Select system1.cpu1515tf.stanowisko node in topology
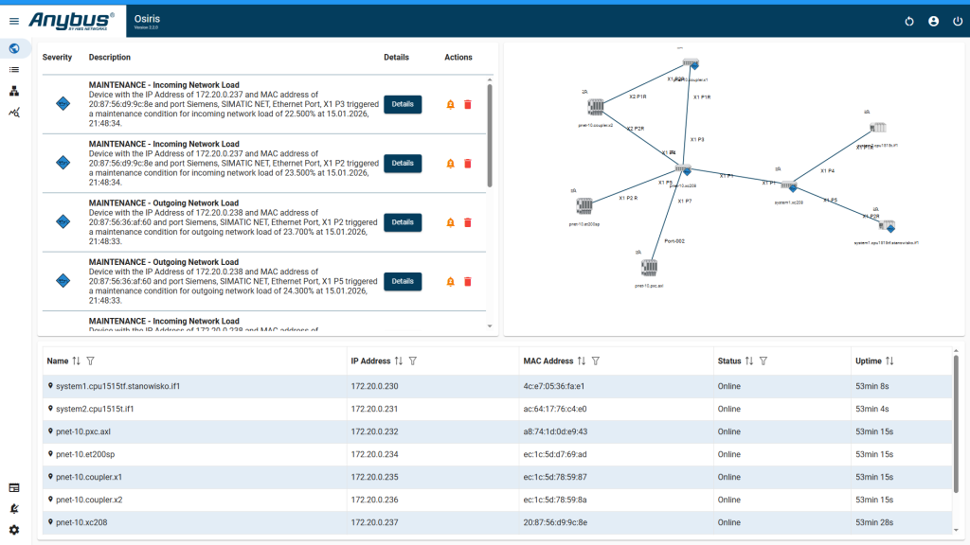970x545 pixels. 887,226
